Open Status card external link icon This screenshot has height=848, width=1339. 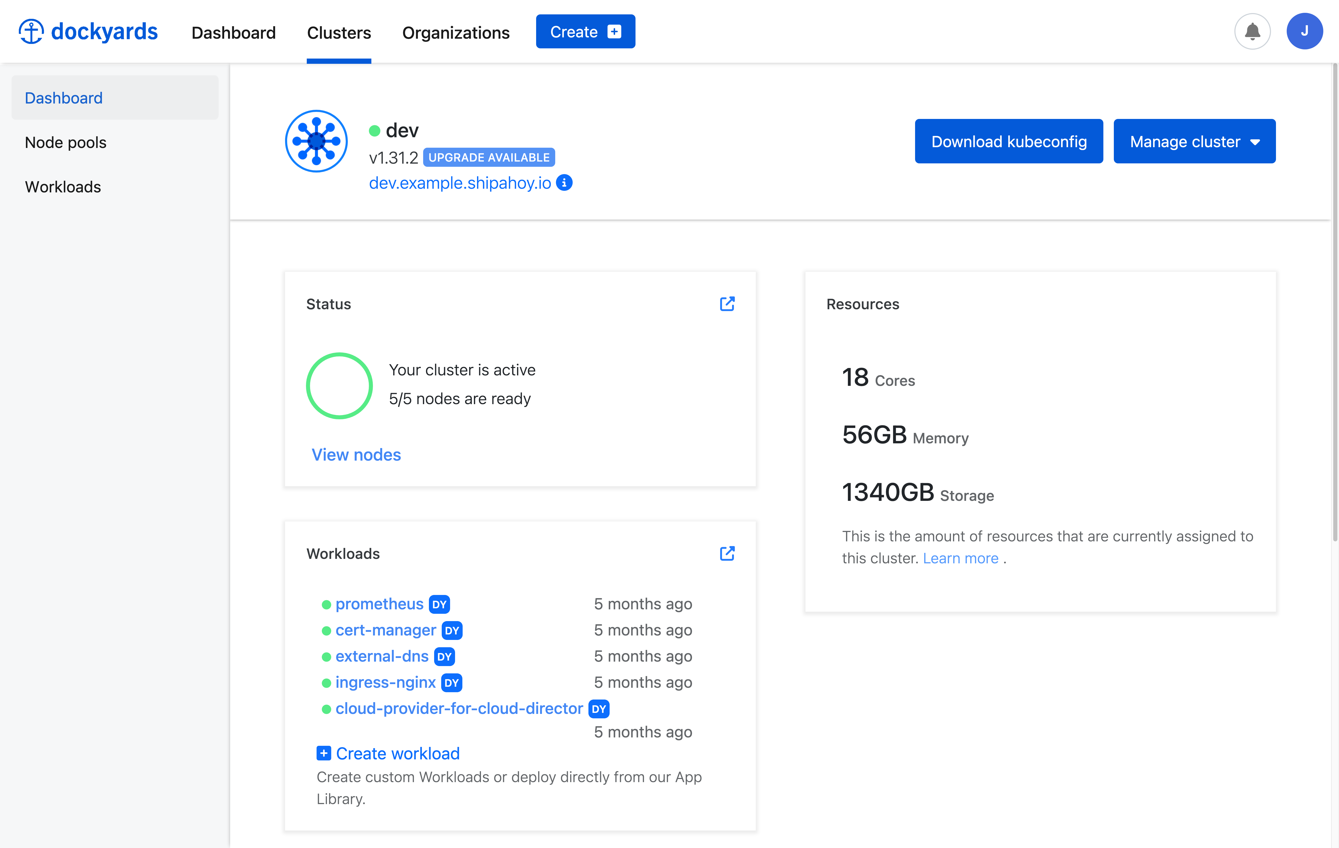tap(727, 303)
